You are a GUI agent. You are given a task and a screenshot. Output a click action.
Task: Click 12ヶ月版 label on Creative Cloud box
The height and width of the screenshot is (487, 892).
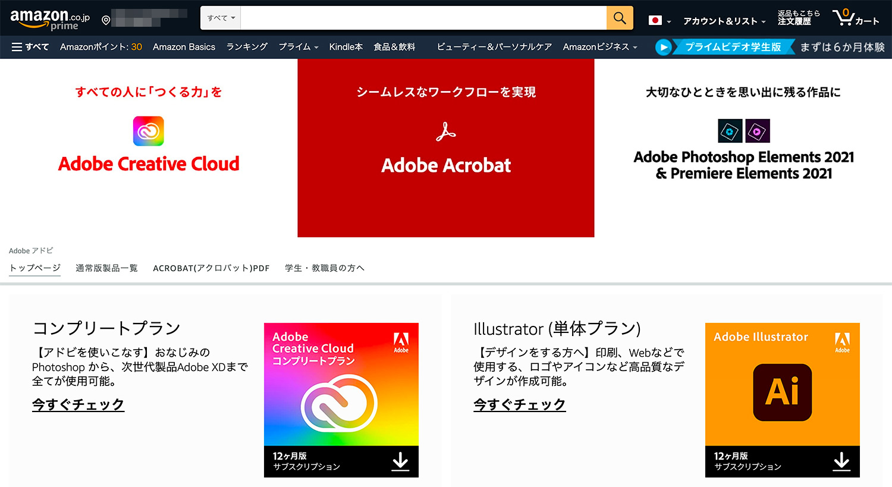pyautogui.click(x=290, y=456)
